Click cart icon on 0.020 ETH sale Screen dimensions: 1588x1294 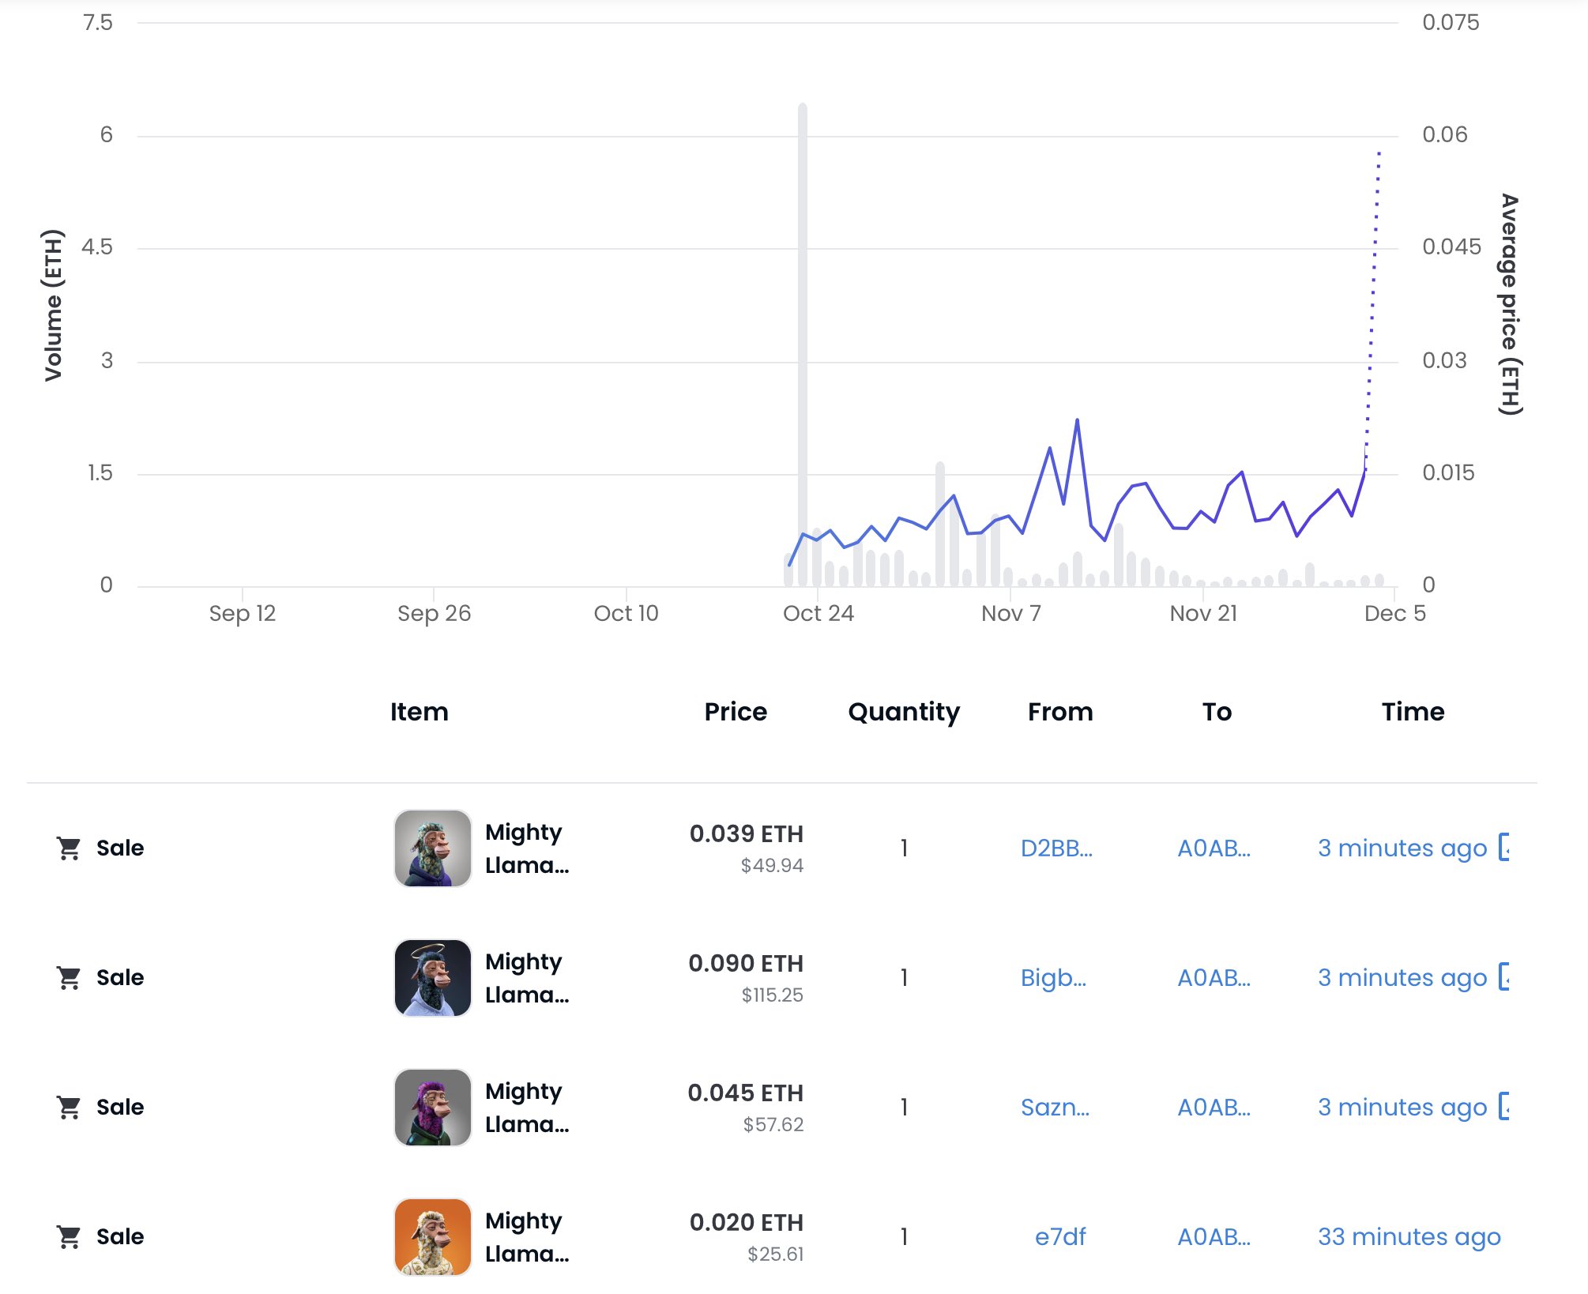coord(69,1237)
